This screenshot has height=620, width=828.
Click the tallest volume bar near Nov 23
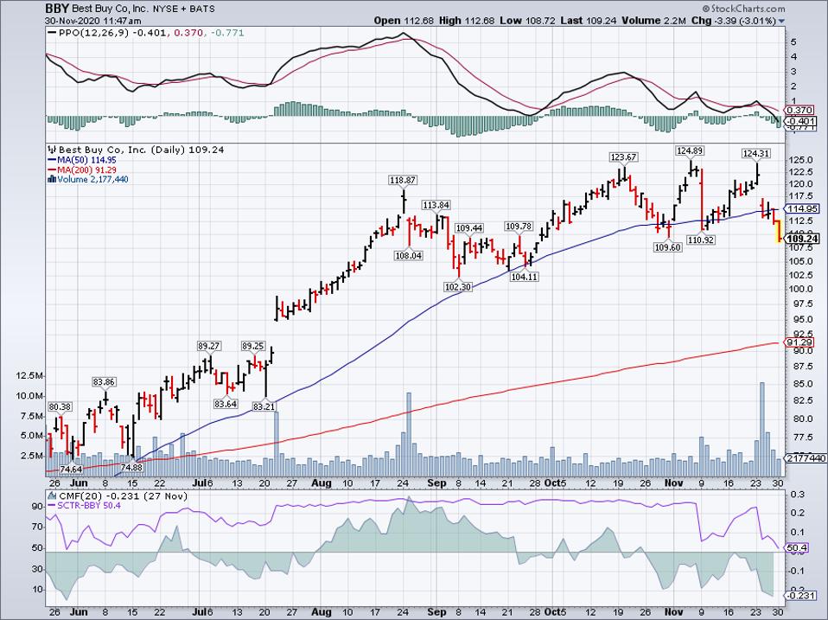point(762,428)
